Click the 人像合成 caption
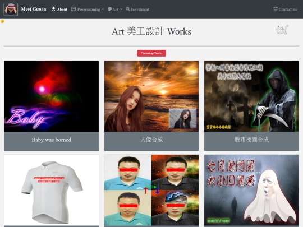Screen dimensions: 303x227 point(151,140)
